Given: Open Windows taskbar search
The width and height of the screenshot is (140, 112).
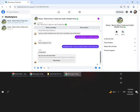Looking at the screenshot, I should click(x=8, y=92).
